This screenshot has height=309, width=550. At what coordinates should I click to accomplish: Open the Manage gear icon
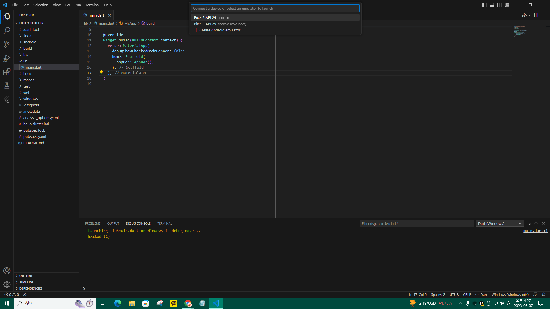coord(7,284)
